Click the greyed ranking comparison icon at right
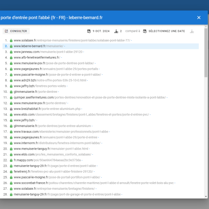 point(192,31)
